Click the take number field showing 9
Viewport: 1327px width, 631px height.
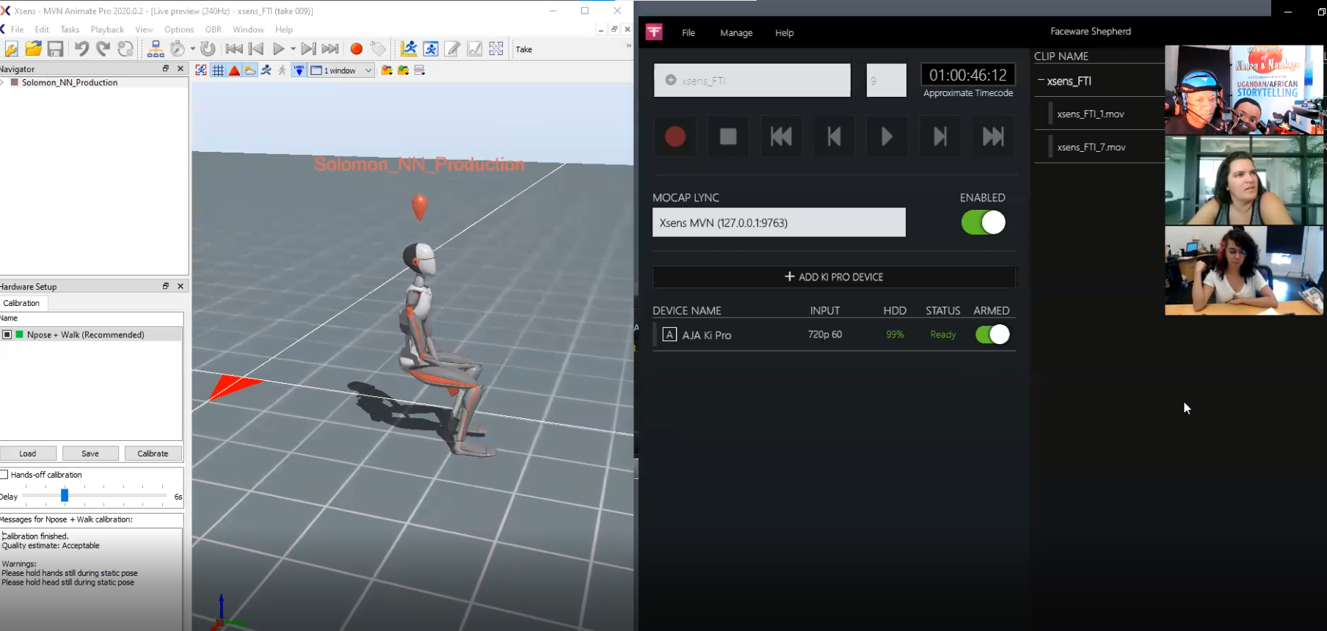coord(887,80)
